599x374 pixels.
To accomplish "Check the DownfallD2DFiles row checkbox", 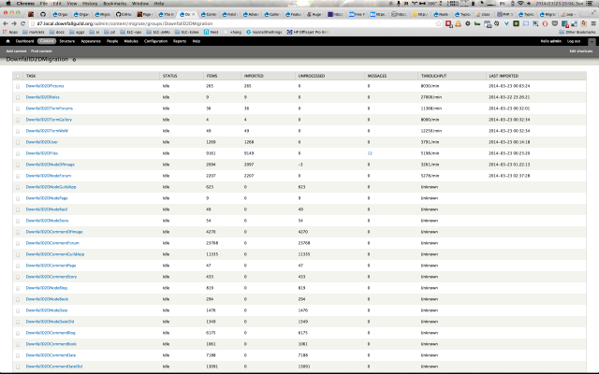I will 18,153.
